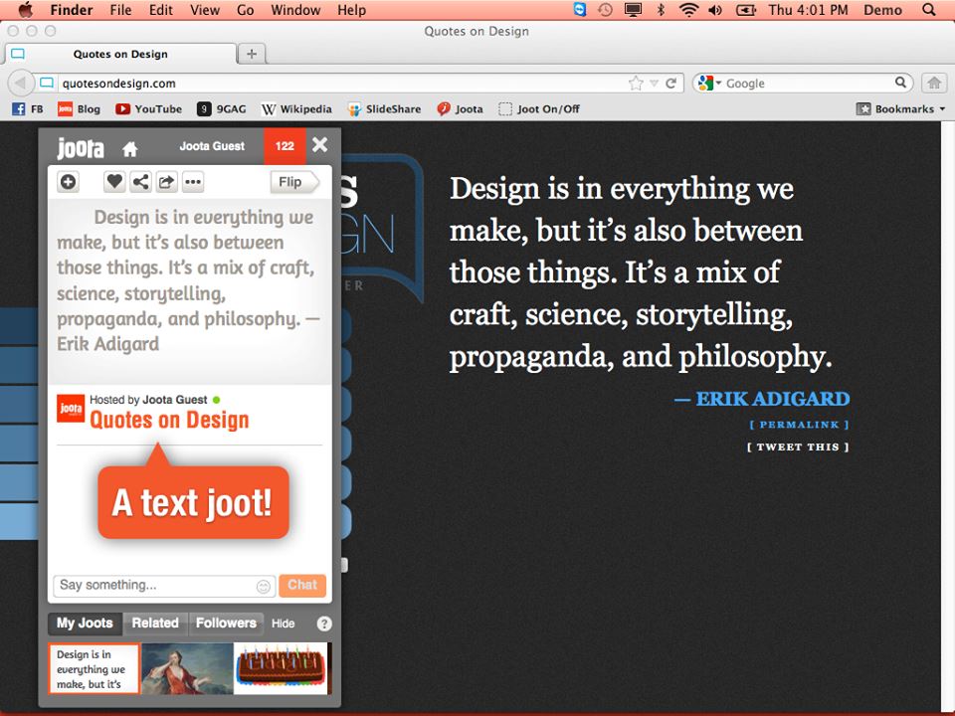Open the View menu
The height and width of the screenshot is (716, 955).
coord(205,10)
